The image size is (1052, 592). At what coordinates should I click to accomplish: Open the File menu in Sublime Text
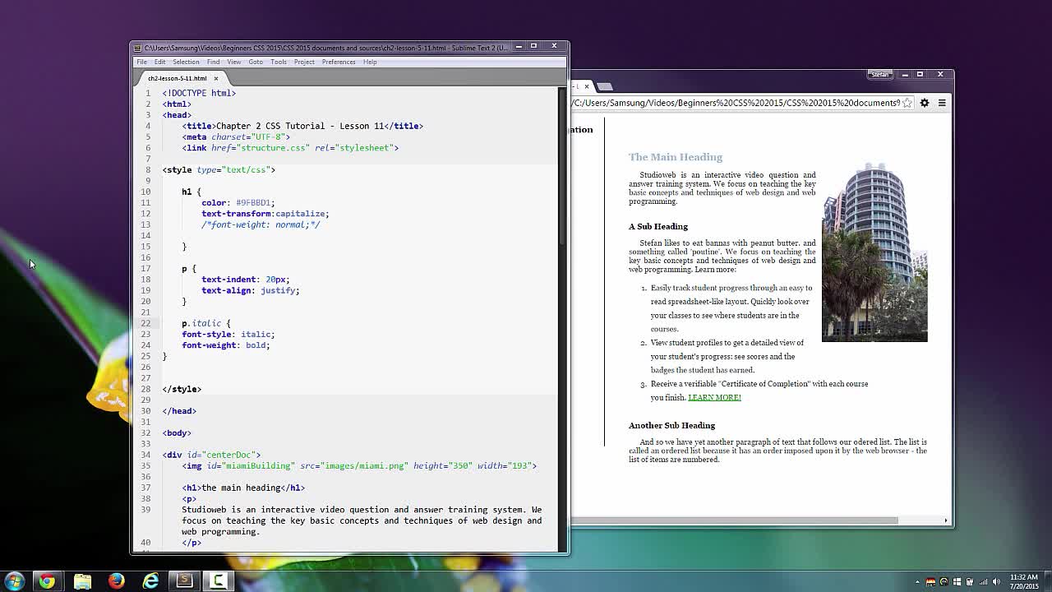[x=141, y=62]
